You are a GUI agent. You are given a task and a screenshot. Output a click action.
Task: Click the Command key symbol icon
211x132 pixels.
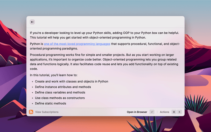pos(174,112)
